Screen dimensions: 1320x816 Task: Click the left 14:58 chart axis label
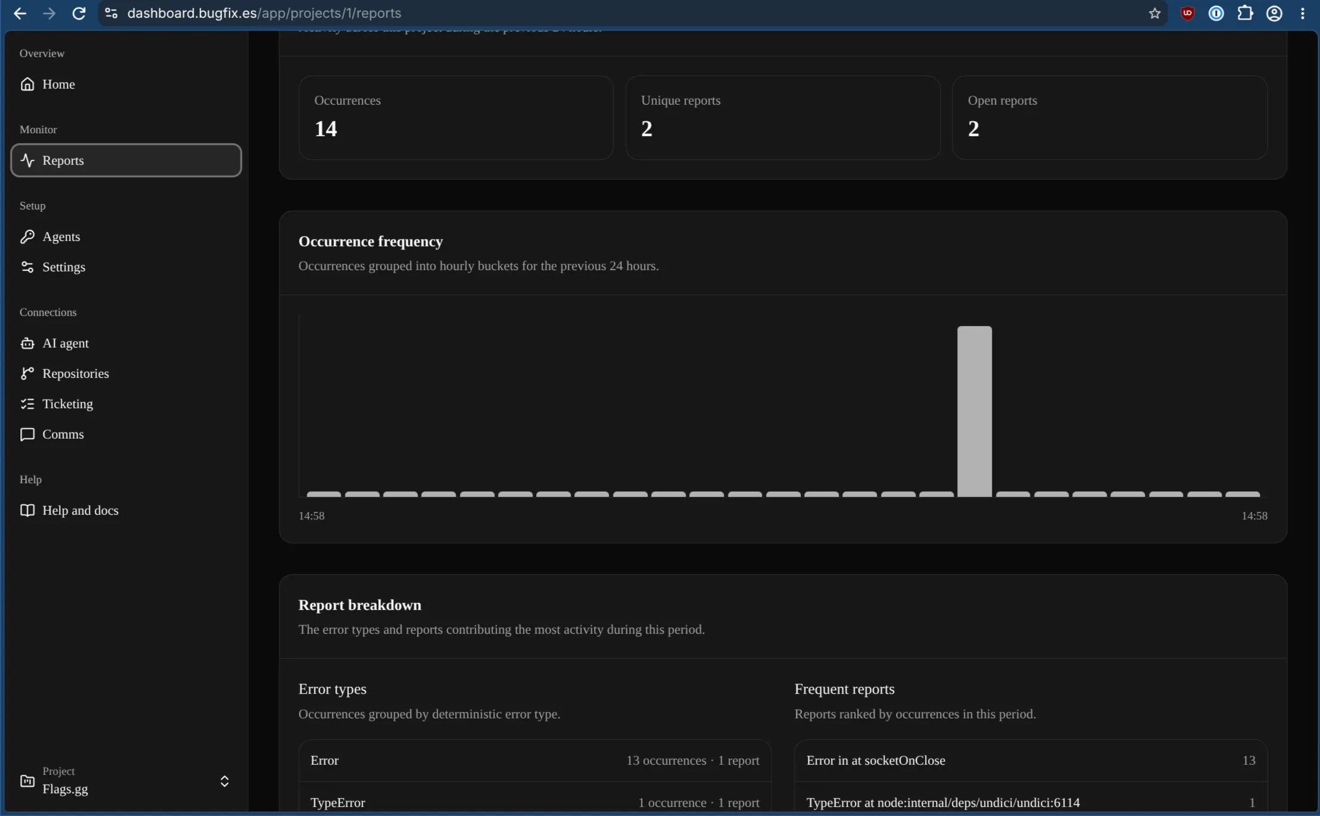tap(312, 515)
